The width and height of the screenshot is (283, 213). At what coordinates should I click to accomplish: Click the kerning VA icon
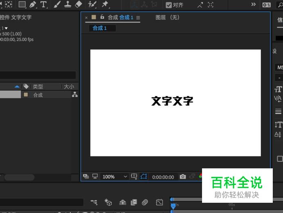(278, 99)
